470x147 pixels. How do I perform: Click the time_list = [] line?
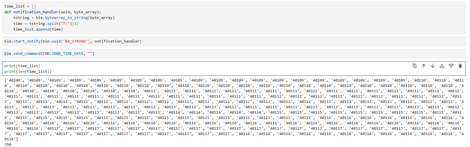click(18, 6)
